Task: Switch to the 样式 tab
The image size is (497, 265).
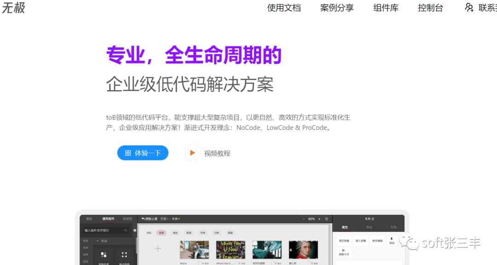Action: tap(369, 227)
